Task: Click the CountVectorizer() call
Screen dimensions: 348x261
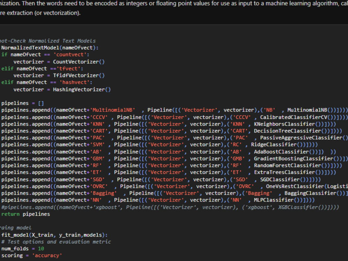Action: pyautogui.click(x=79, y=62)
